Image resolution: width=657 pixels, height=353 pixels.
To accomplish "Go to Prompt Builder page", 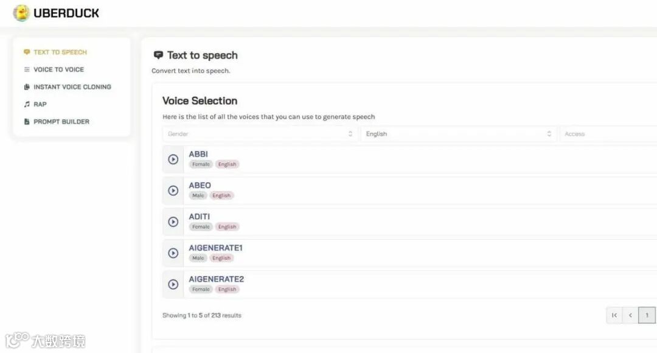I will click(x=61, y=122).
